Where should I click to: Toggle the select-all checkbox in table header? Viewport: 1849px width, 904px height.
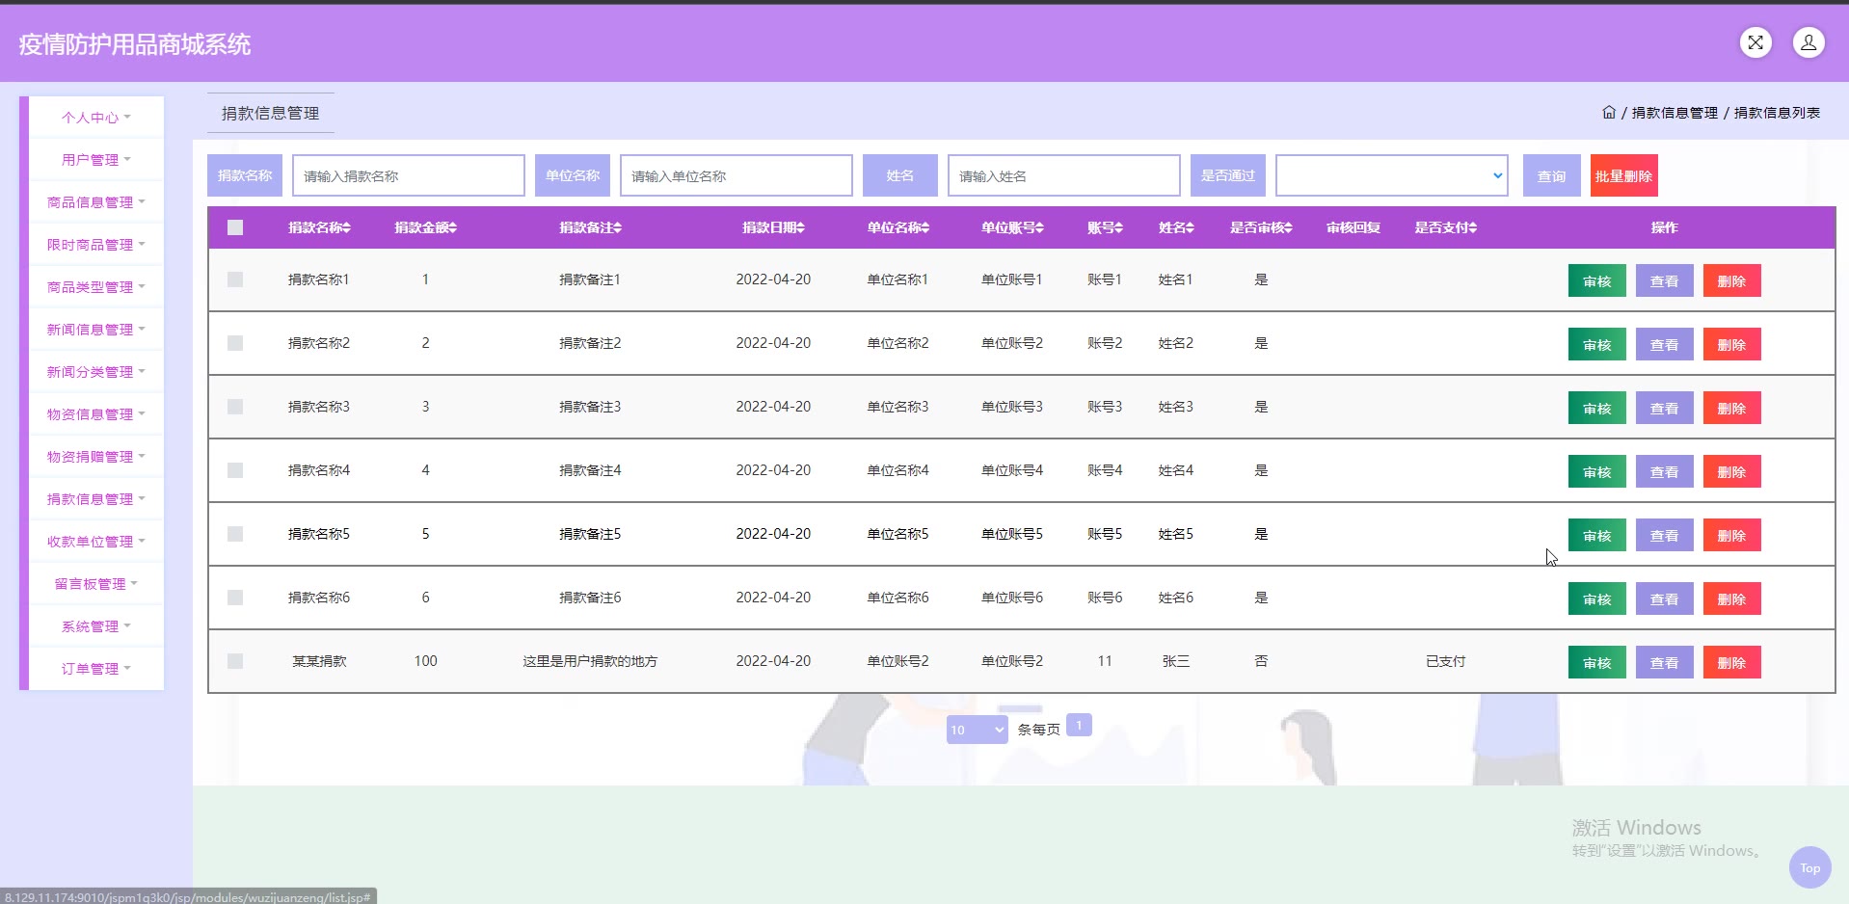click(x=235, y=227)
